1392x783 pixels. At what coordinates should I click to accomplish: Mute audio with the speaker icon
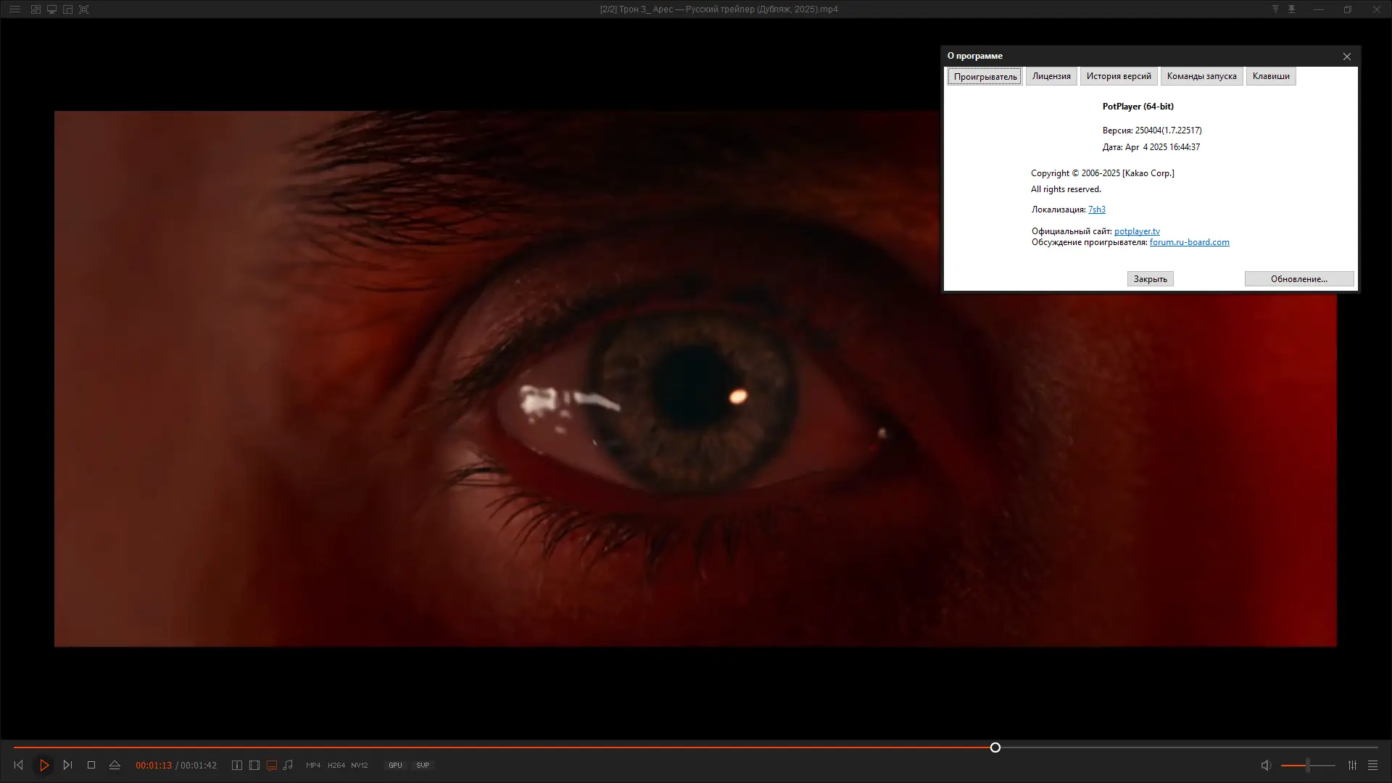coord(1266,765)
